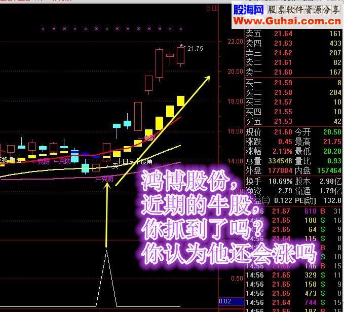344x312 pixels.
Task: Click the 外盘 value 177084
Action: (x=280, y=171)
